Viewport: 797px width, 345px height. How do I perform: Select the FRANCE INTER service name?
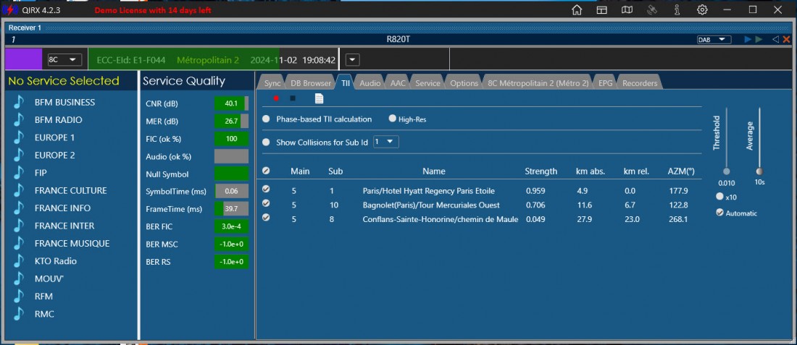pos(64,226)
